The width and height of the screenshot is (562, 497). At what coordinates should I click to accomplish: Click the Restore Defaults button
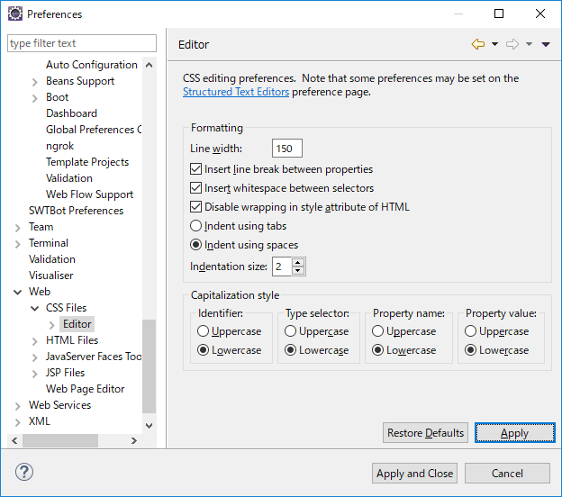pyautogui.click(x=425, y=433)
